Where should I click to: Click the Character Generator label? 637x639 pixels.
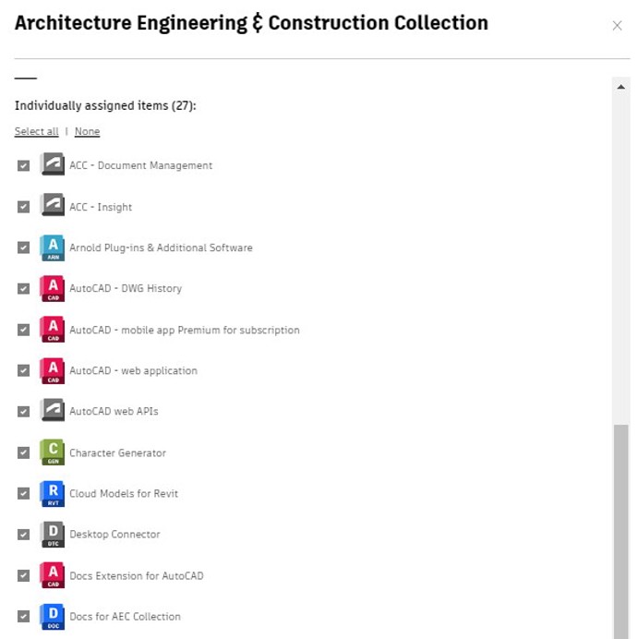[118, 452]
